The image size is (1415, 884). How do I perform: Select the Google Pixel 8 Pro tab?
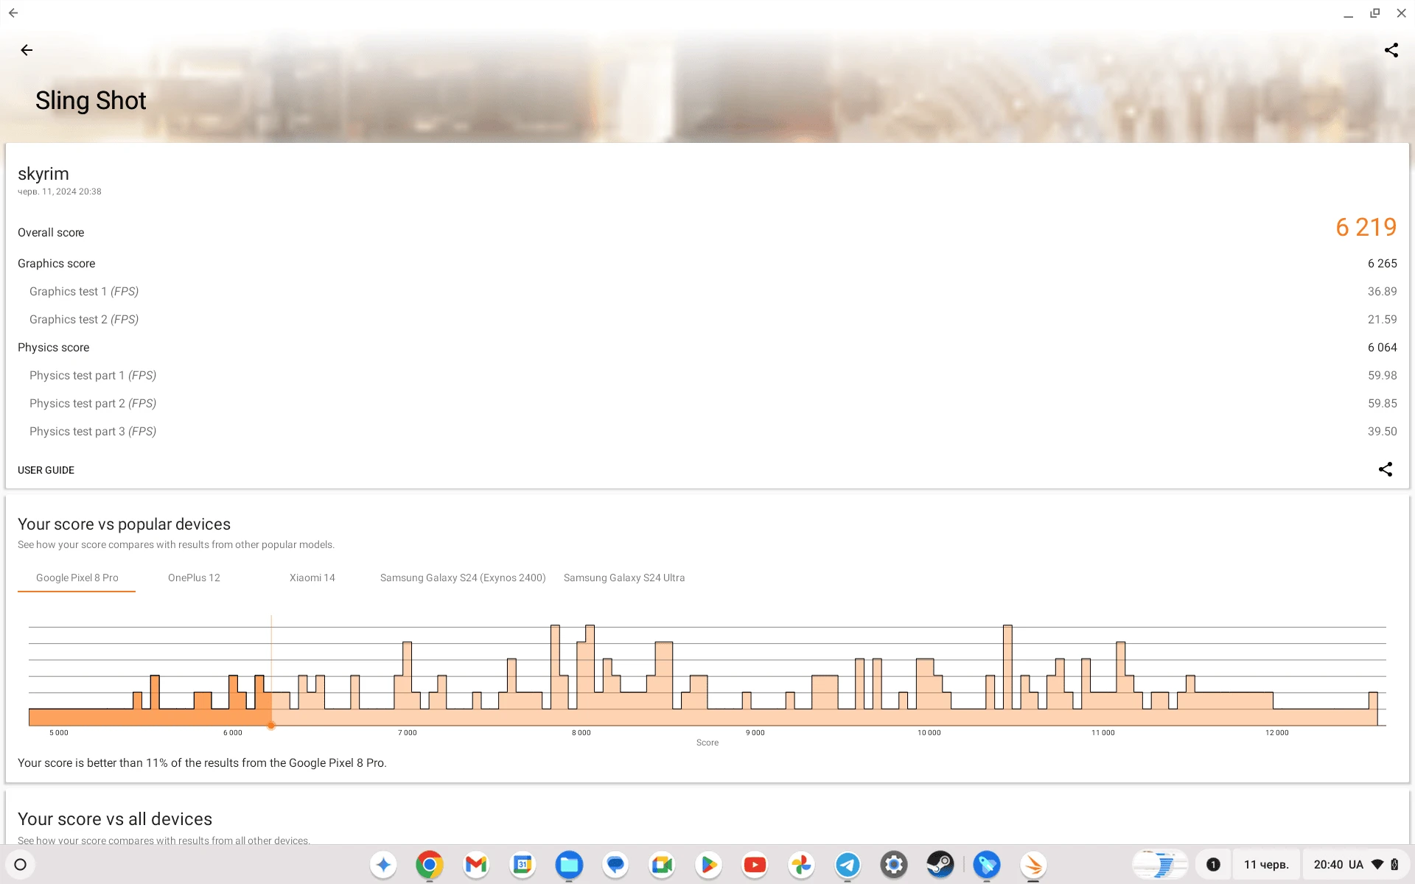pos(77,578)
